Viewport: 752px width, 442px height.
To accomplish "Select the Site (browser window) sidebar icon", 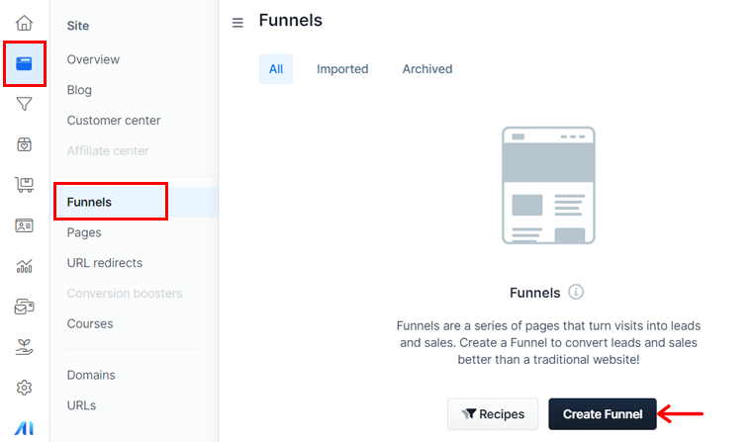I will 24,63.
